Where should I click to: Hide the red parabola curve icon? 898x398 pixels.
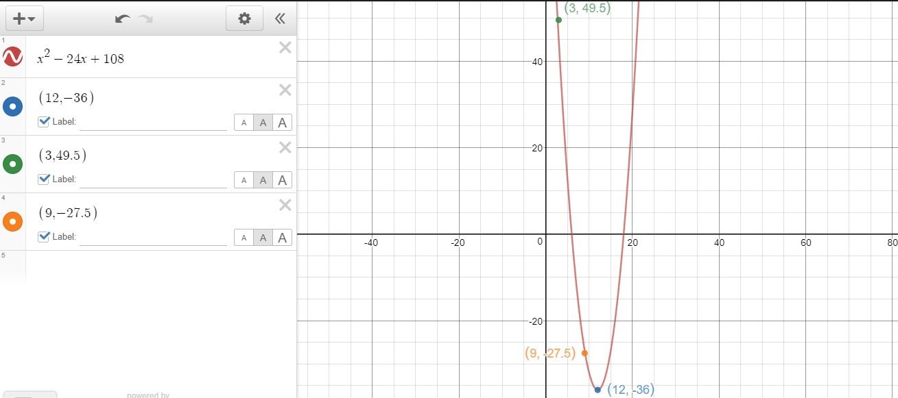point(13,57)
